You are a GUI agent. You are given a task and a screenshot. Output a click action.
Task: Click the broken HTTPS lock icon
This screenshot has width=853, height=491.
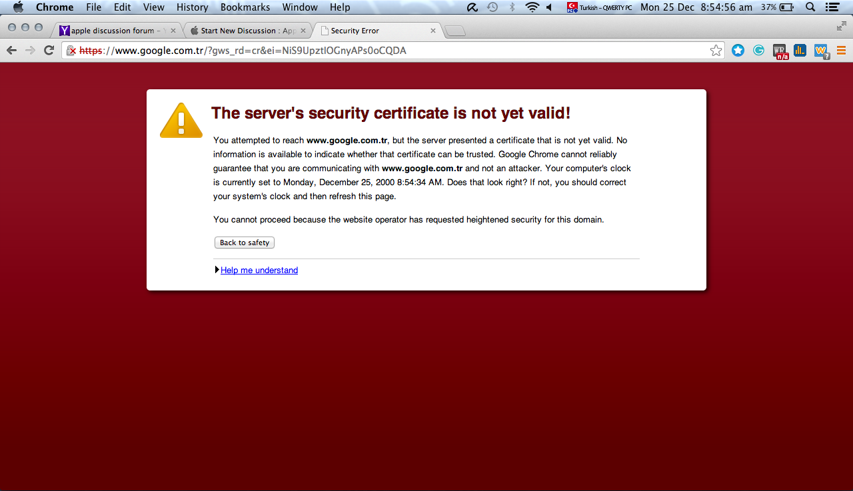(x=71, y=51)
